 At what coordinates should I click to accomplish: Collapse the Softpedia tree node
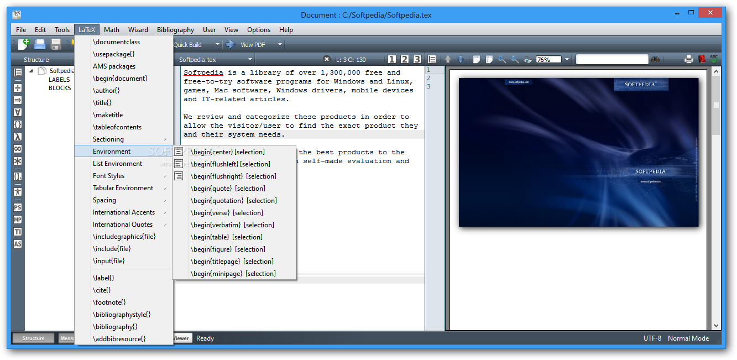(x=32, y=71)
